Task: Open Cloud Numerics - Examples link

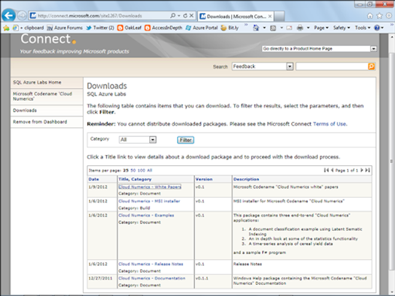Action: click(146, 216)
